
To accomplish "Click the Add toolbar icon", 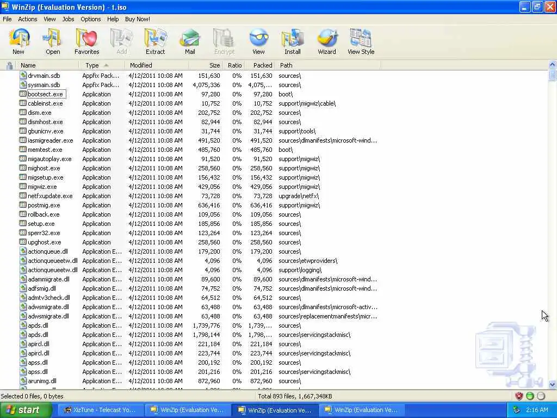I will click(121, 38).
